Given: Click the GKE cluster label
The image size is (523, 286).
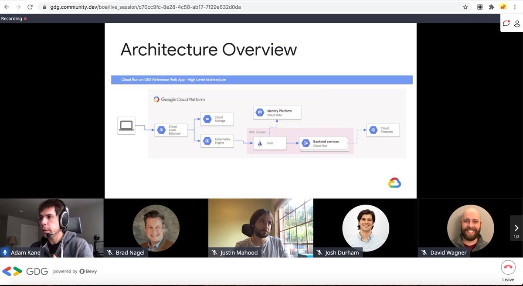Looking at the screenshot, I should pyautogui.click(x=257, y=132).
